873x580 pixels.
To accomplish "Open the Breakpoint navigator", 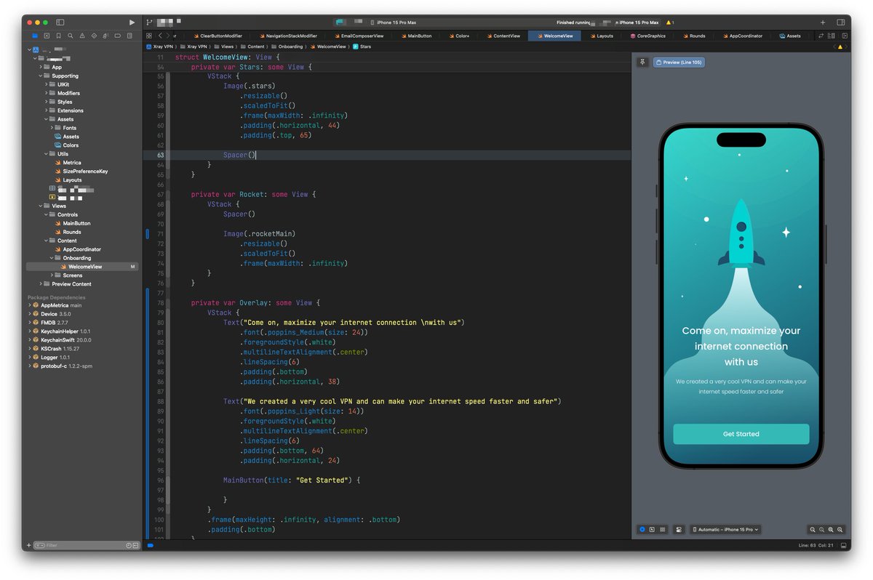I will coord(118,35).
